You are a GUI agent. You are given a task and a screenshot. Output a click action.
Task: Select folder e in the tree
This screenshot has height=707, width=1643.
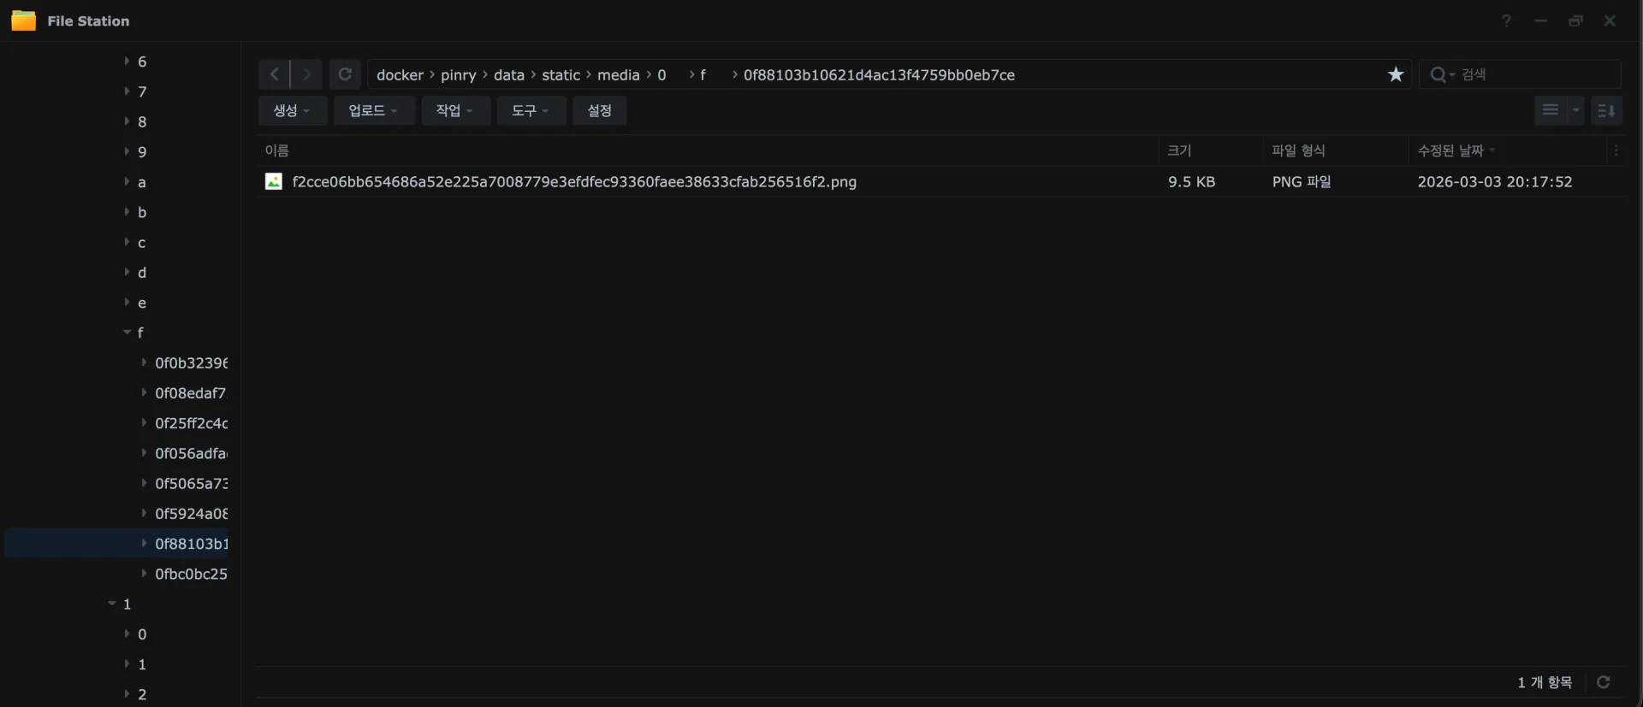point(142,303)
